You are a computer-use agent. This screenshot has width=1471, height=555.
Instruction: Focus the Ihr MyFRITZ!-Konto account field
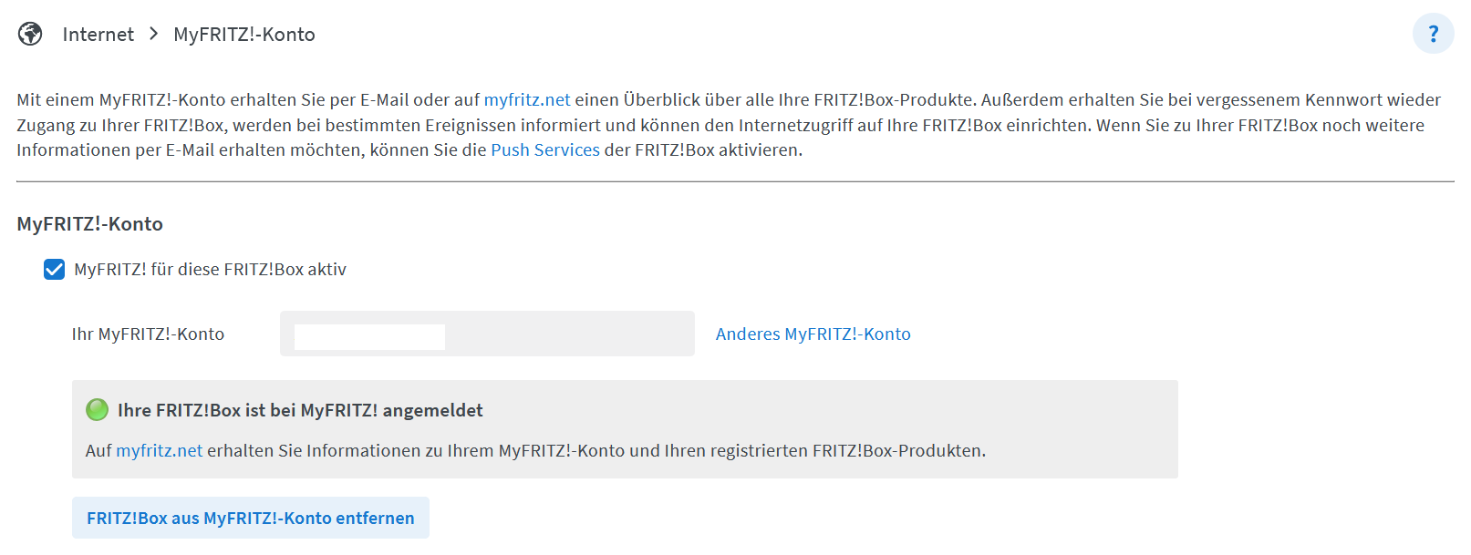point(487,334)
